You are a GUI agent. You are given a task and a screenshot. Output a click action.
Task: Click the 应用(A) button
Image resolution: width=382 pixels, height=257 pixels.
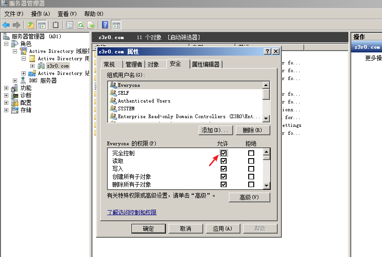click(x=223, y=228)
